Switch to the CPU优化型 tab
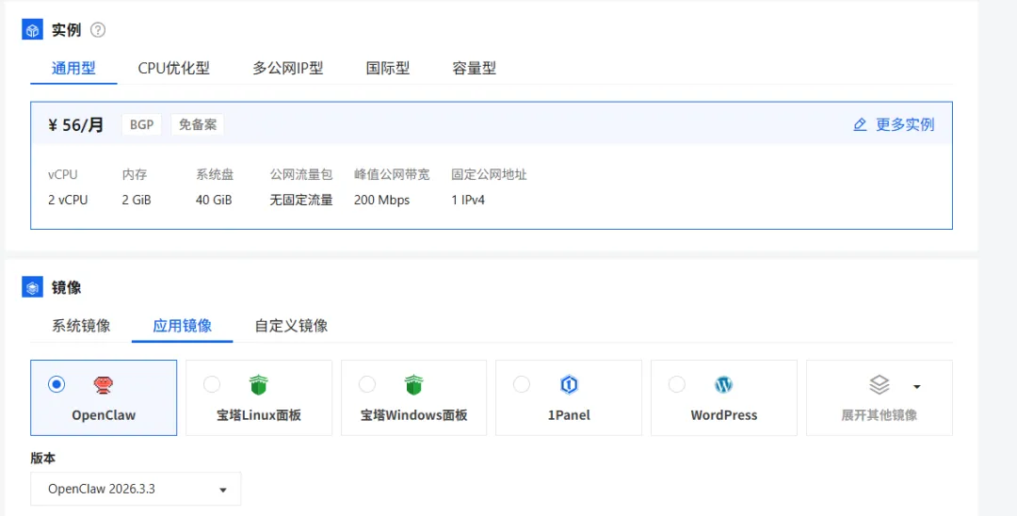1017x516 pixels. (174, 68)
